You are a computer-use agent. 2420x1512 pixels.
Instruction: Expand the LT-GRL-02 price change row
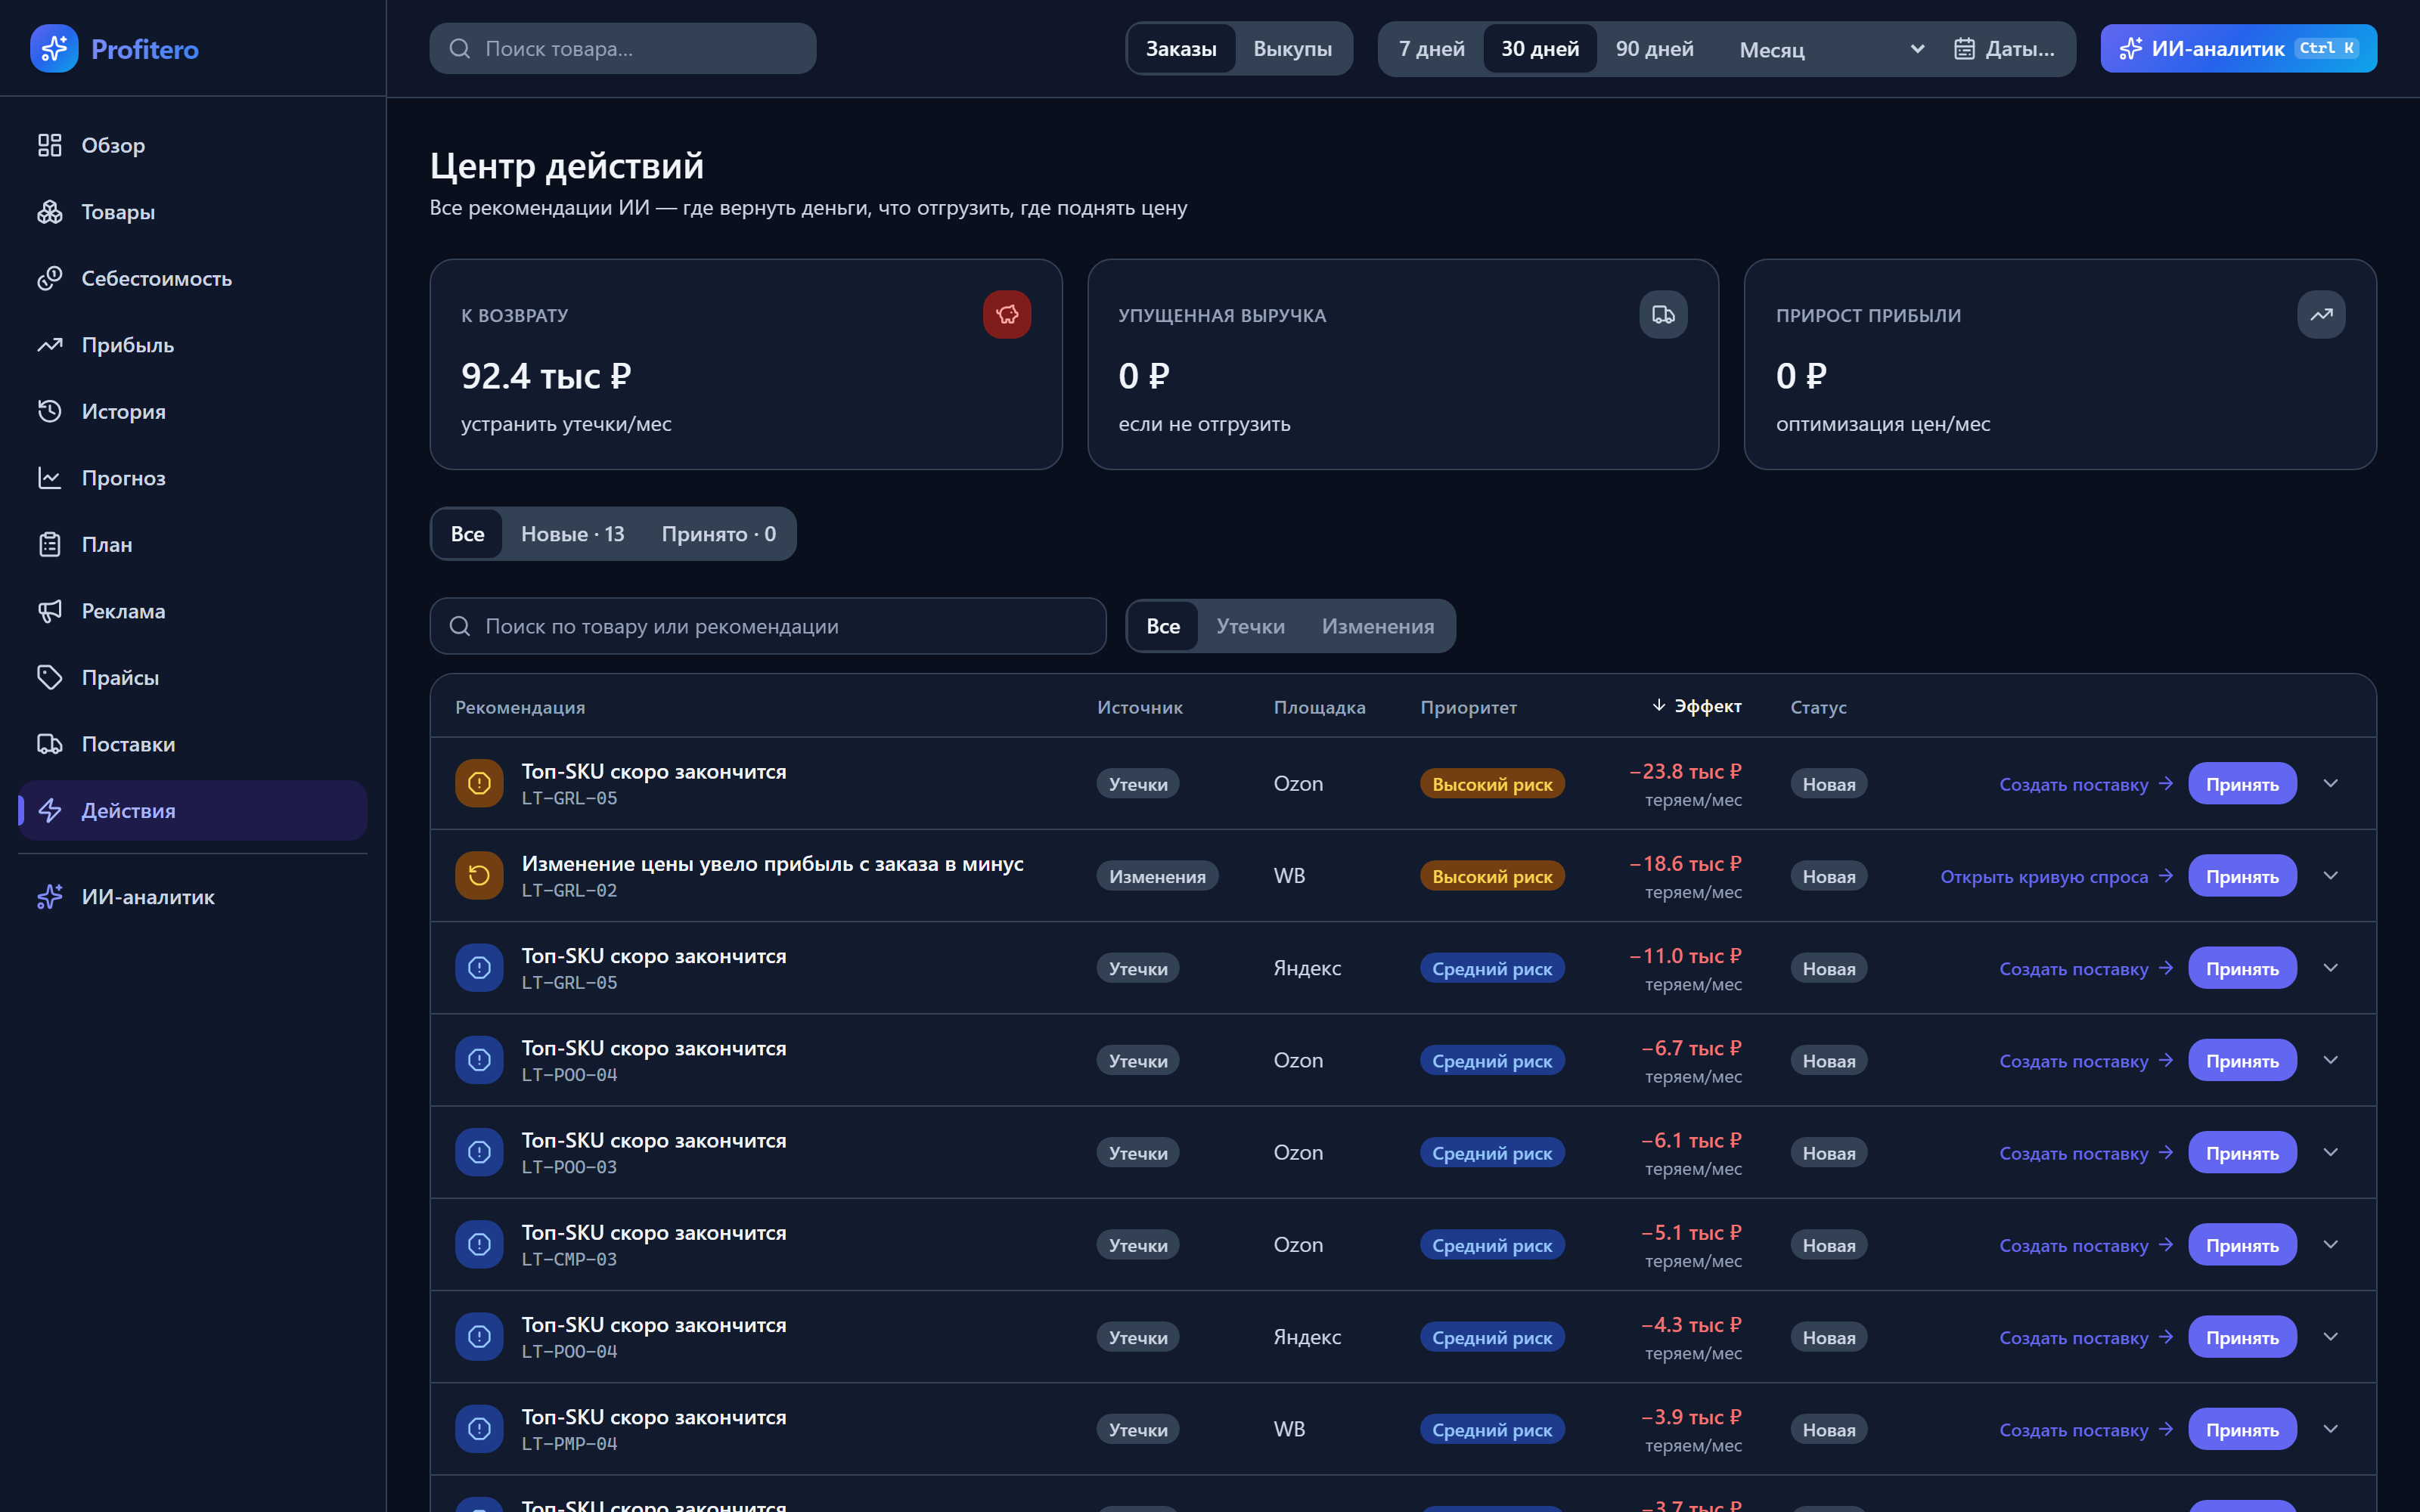[x=2331, y=875]
